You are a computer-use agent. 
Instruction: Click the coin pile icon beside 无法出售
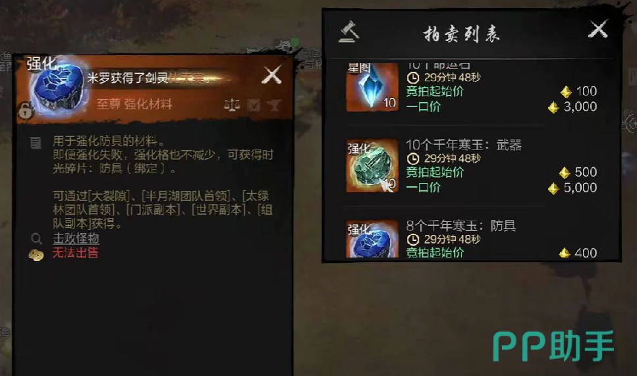tap(36, 255)
